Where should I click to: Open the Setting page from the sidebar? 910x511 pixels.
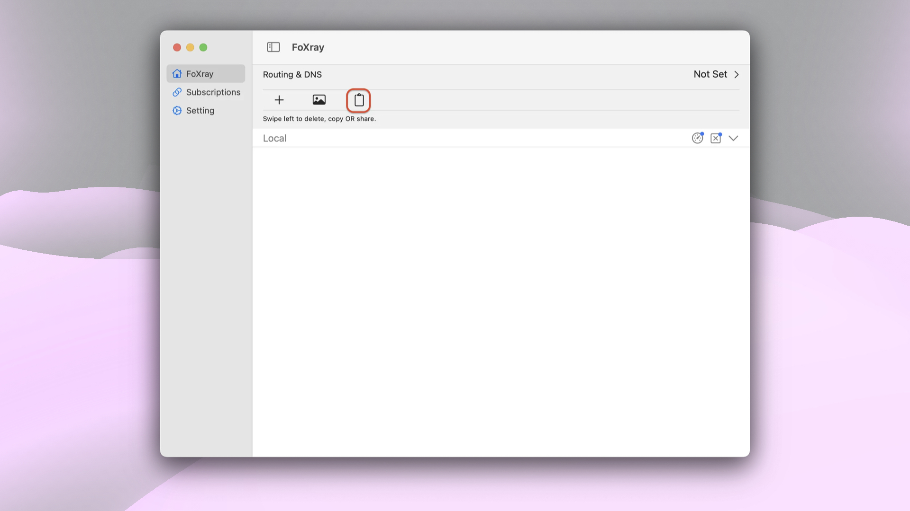200,110
